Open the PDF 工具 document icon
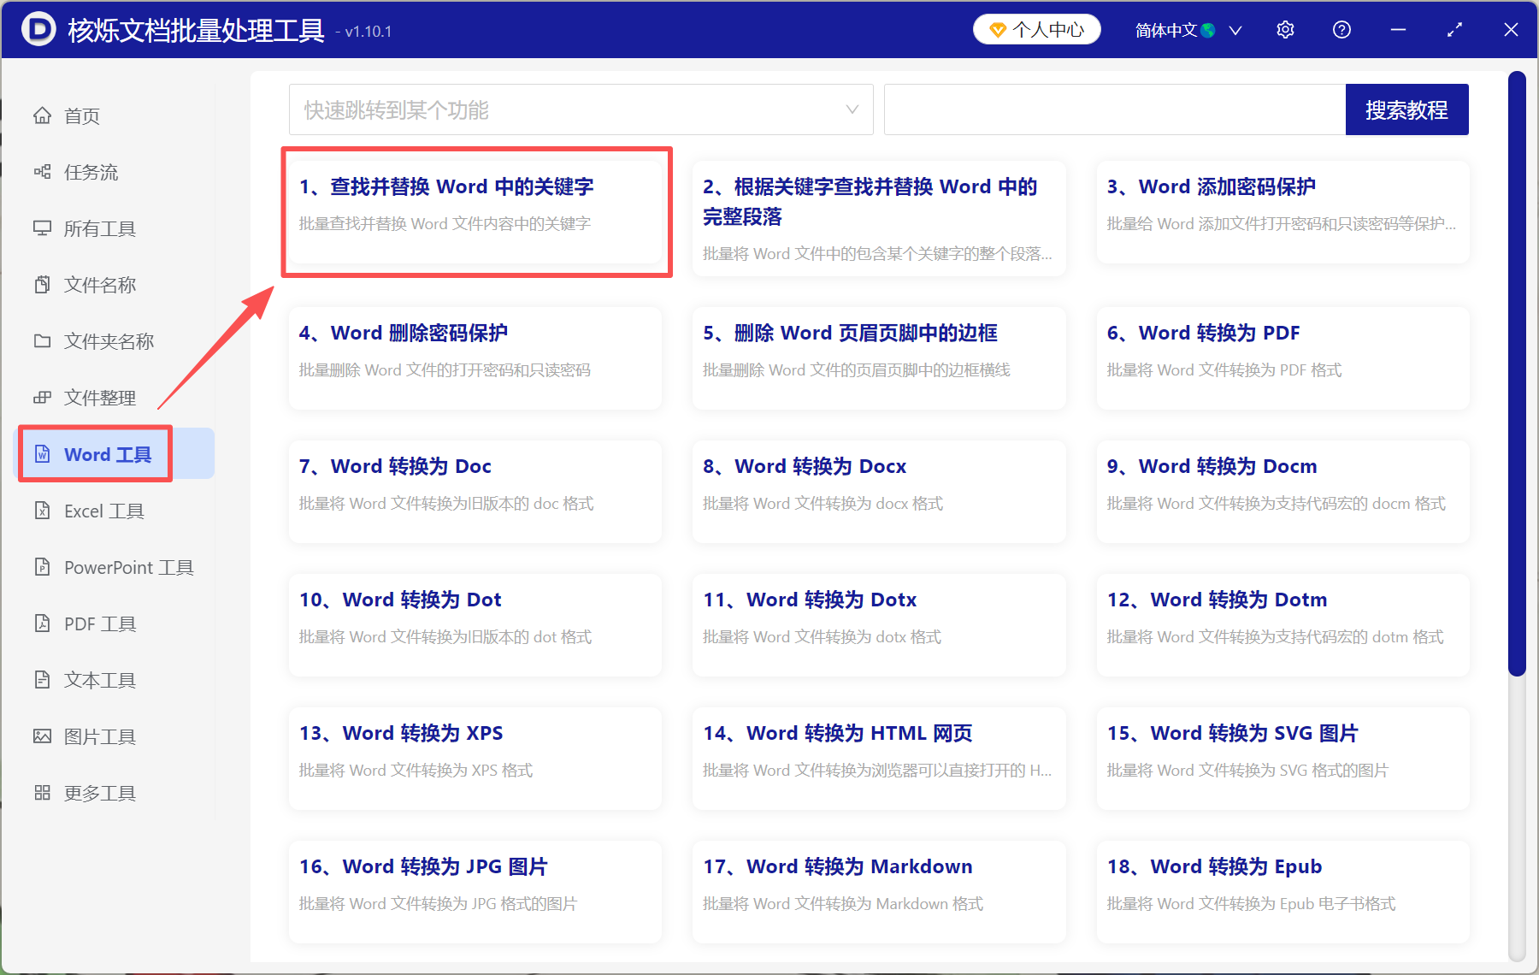The height and width of the screenshot is (975, 1539). [x=43, y=623]
